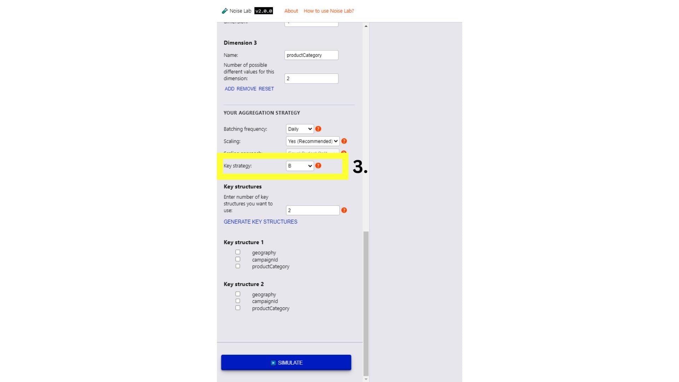Click the help icon next to Key structures count
679x382 pixels.
[344, 210]
